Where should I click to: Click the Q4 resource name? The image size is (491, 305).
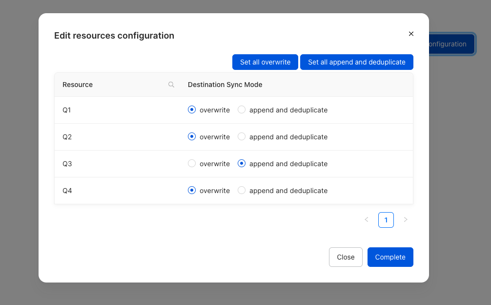pos(67,191)
